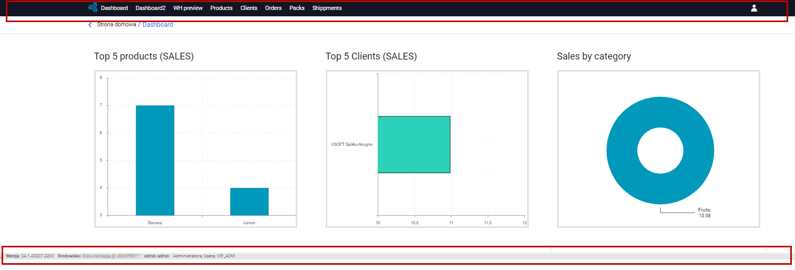Navigate to Orders
795x270 pixels.
274,8
